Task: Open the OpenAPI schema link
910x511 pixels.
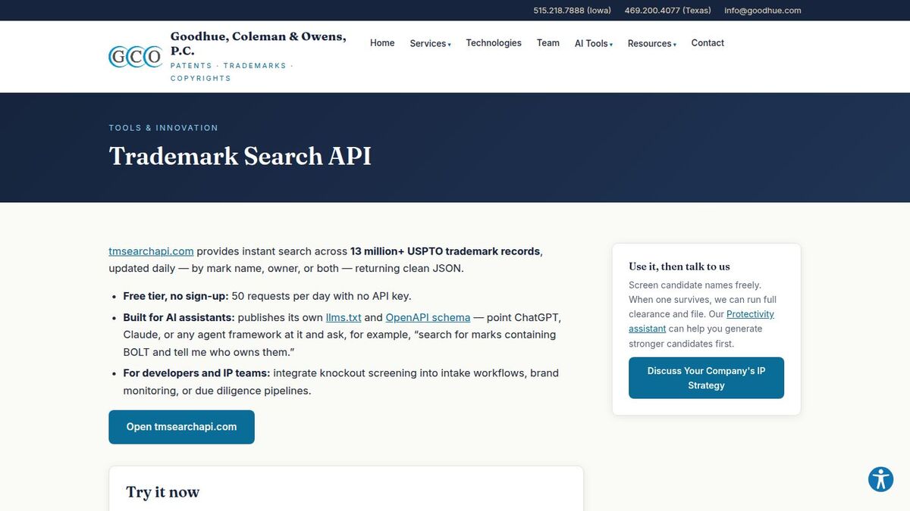Action: click(x=428, y=317)
